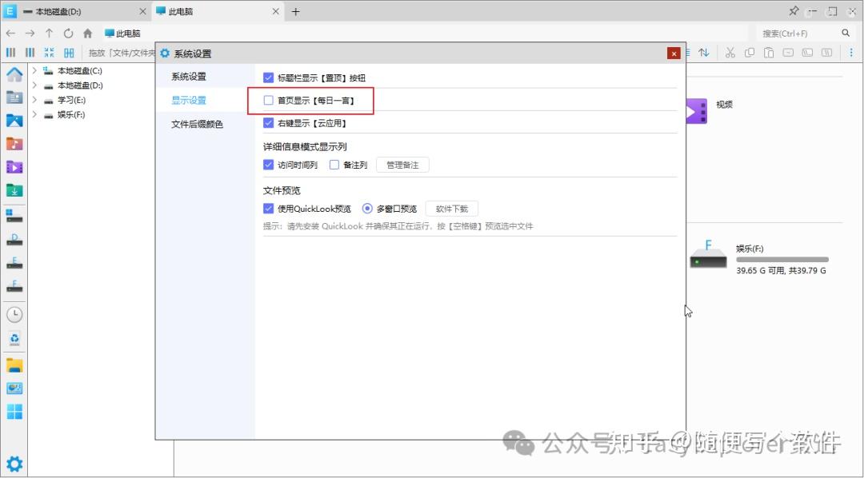The width and height of the screenshot is (864, 478).
Task: Check 备注列 checkbox
Action: (x=334, y=165)
